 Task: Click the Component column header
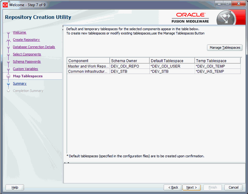(x=88, y=61)
